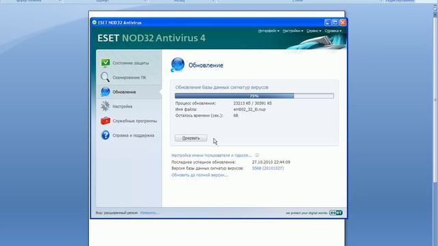Click the green checkmark protection status icon
The width and height of the screenshot is (438, 246).
[x=105, y=63]
